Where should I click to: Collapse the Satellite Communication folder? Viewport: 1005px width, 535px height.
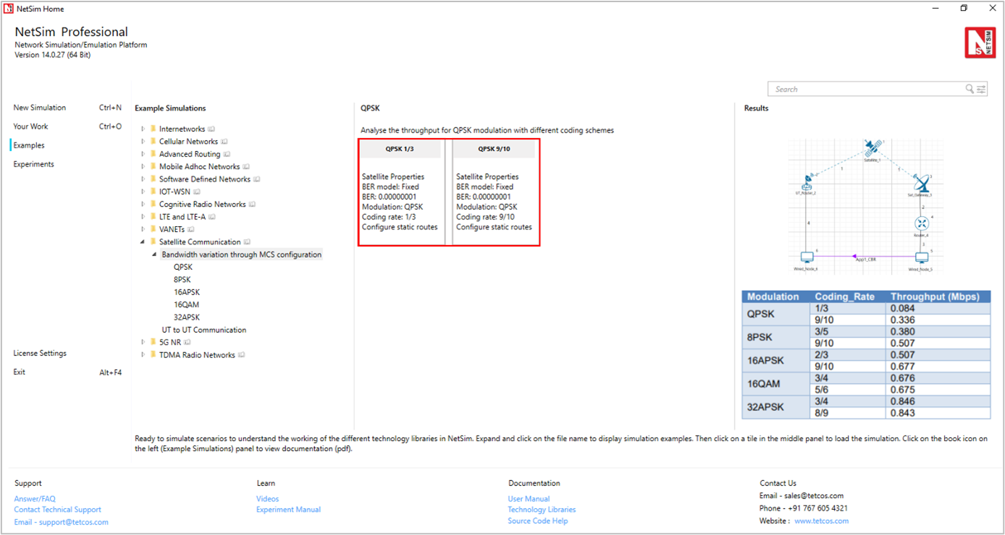[x=143, y=242]
